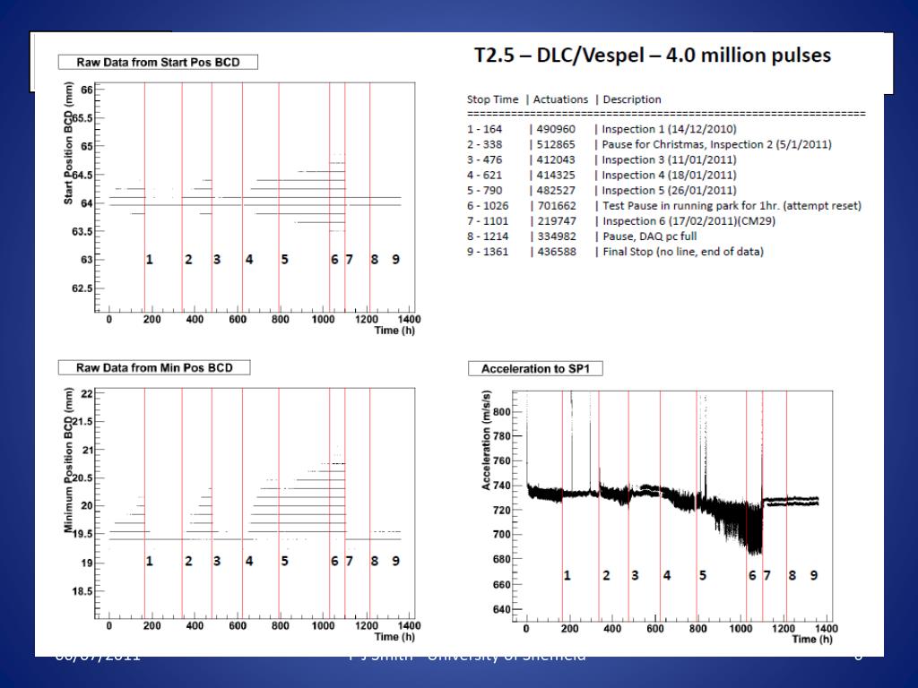This screenshot has width=918, height=688.
Task: Click the 'Actuations' column header
Action: click(560, 99)
